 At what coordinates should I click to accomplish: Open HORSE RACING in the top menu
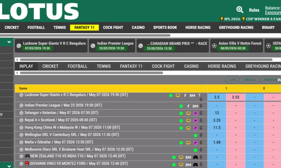point(198,28)
